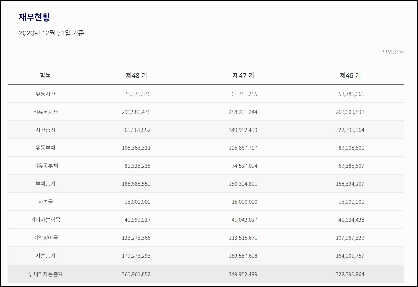Select the 유동자산 row label
Screen dimensions: 418x287
tap(46, 94)
